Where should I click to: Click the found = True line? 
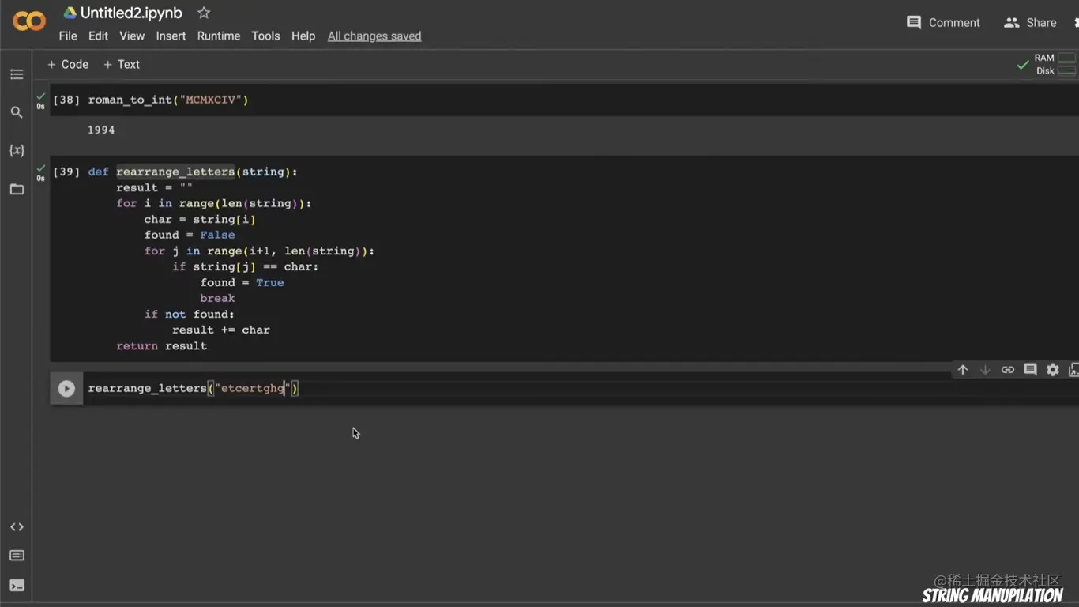[x=242, y=282]
